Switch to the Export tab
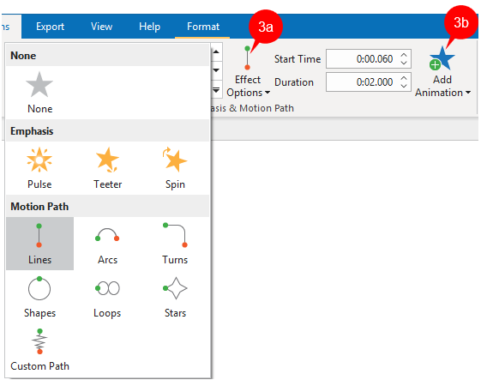This screenshot has width=481, height=380. point(50,27)
